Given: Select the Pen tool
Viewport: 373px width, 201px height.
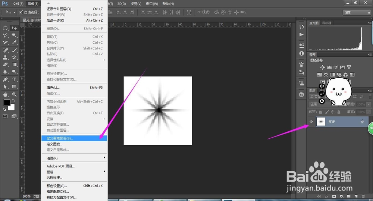Looking at the screenshot, I should [5, 79].
